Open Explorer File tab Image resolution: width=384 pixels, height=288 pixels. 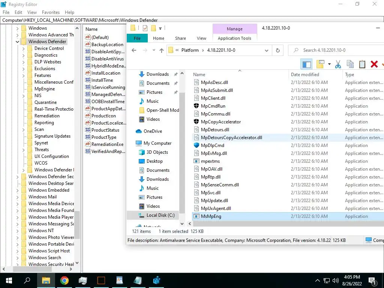coord(137,38)
